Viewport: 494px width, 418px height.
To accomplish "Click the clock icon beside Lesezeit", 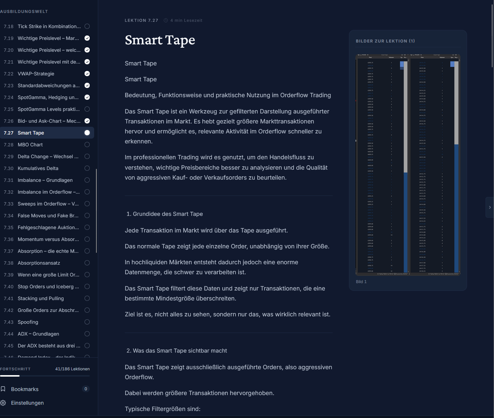I will pos(166,20).
